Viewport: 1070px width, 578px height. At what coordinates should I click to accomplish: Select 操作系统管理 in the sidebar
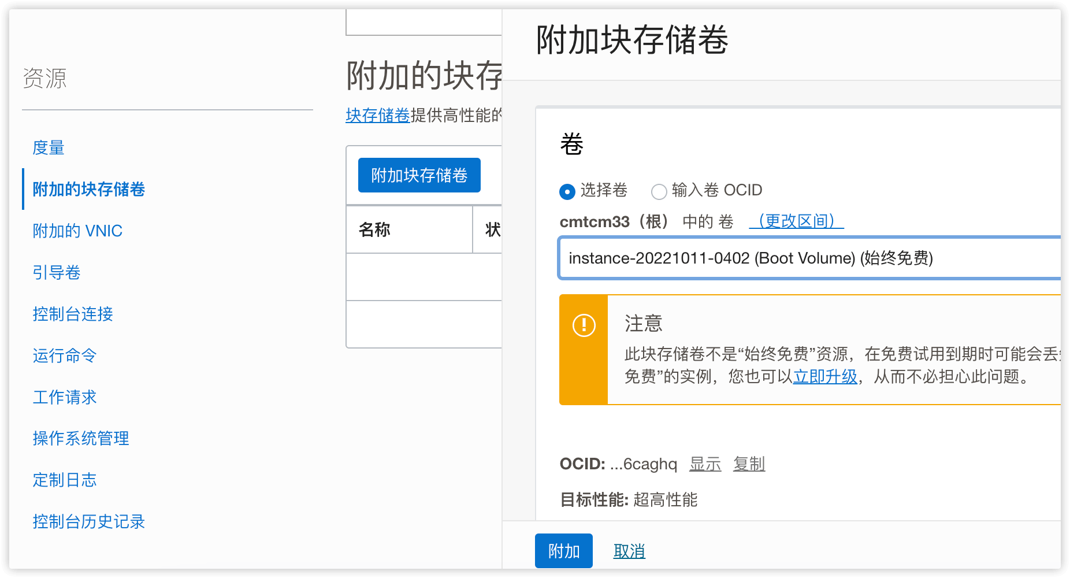80,439
